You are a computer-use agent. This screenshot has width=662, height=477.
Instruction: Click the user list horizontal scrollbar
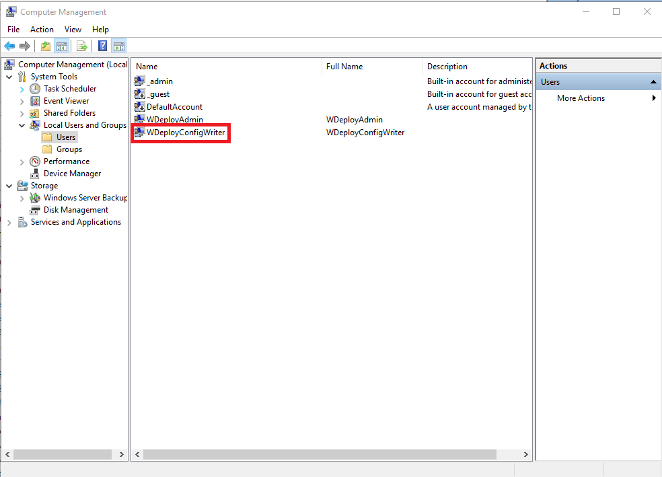(x=303, y=455)
